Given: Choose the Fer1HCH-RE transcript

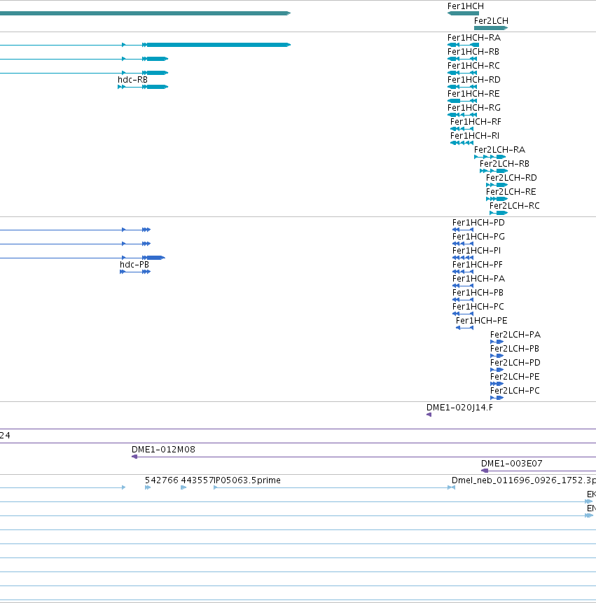Looking at the screenshot, I should click(x=462, y=101).
